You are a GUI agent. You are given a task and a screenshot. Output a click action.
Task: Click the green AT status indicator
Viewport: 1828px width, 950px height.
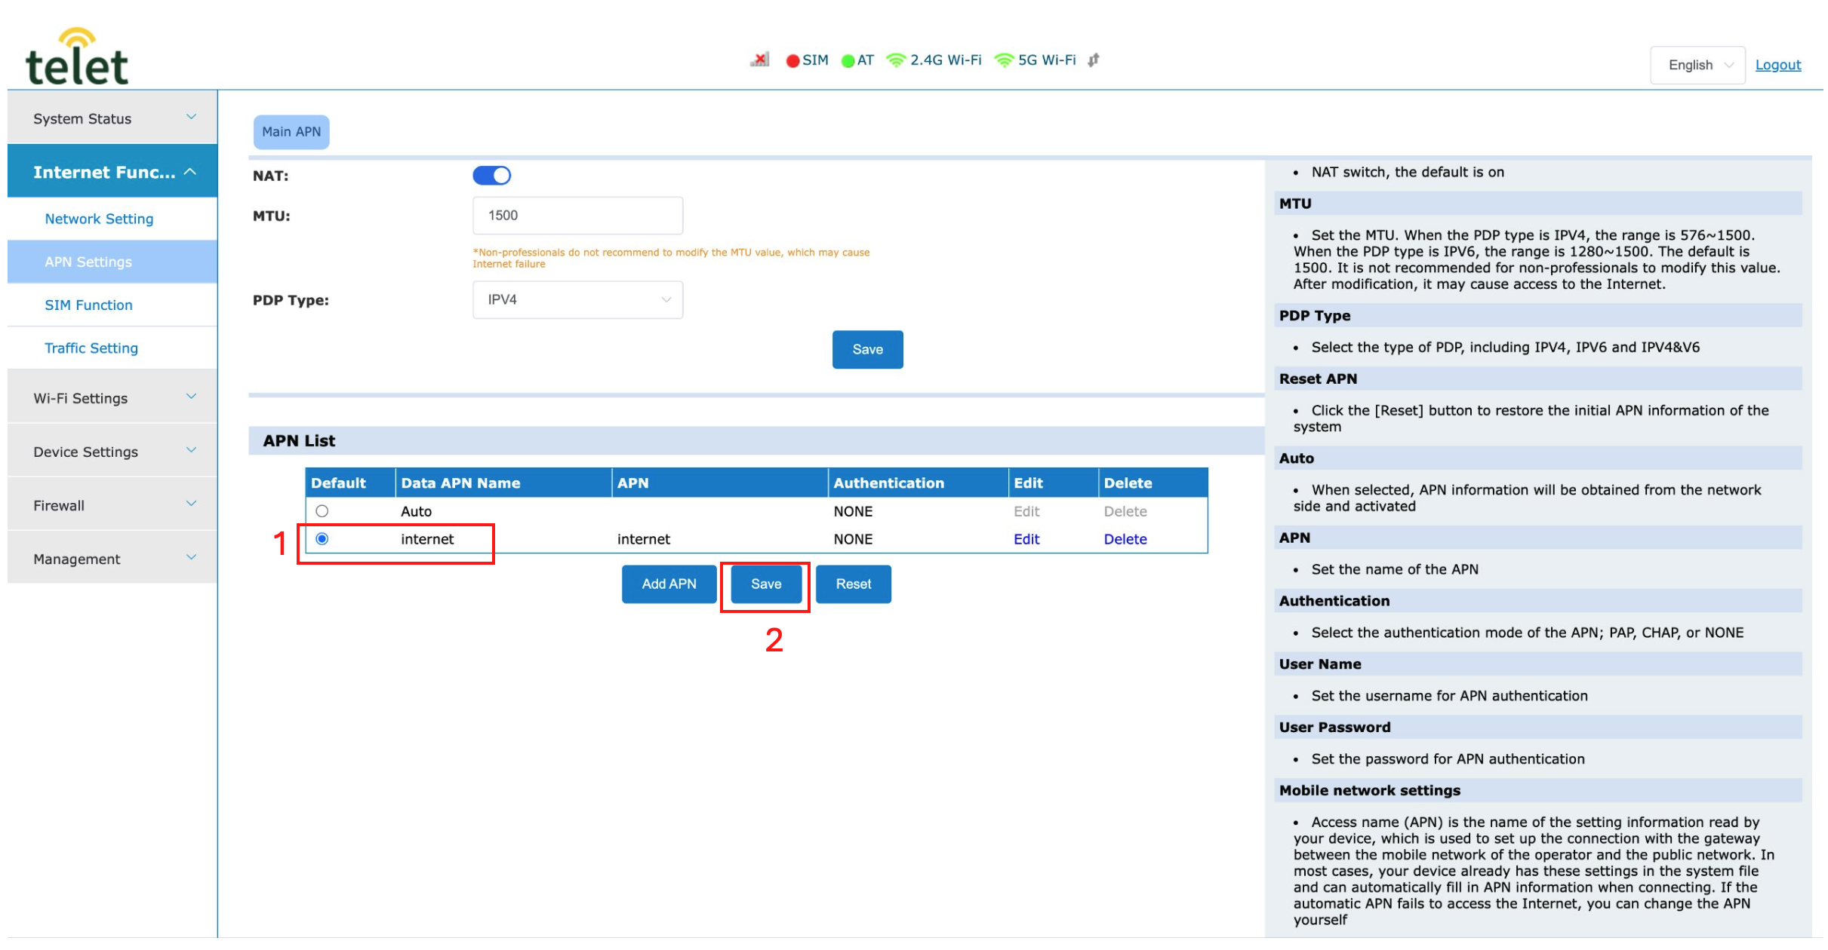click(x=848, y=61)
